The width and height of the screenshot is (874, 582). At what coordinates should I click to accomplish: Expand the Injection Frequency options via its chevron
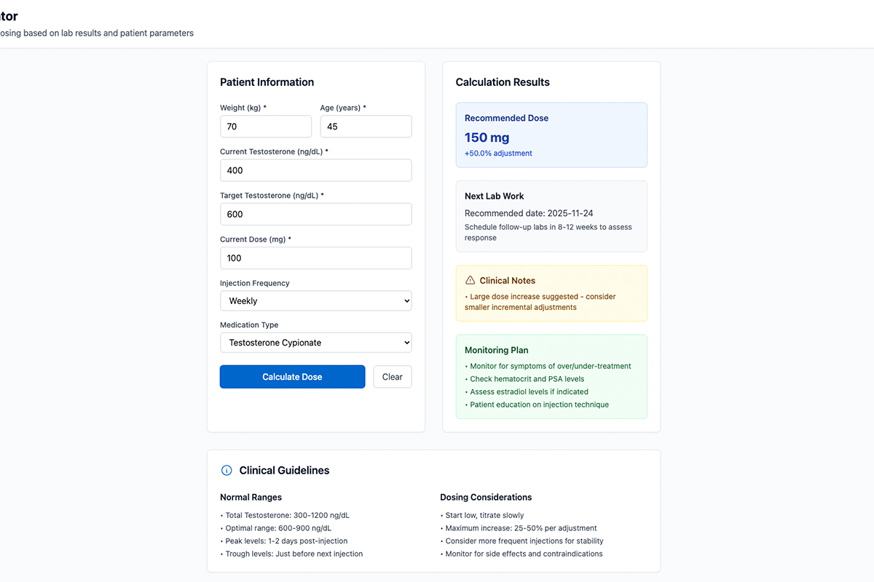405,300
